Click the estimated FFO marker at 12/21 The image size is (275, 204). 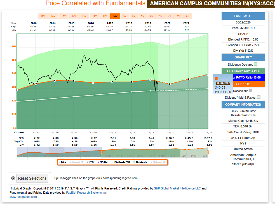point(189,79)
